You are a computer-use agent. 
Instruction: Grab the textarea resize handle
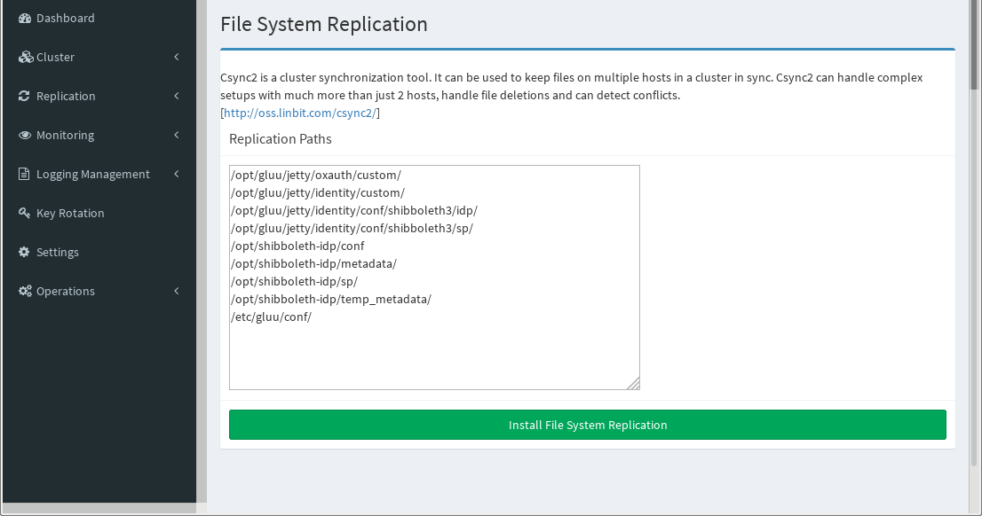(x=633, y=383)
